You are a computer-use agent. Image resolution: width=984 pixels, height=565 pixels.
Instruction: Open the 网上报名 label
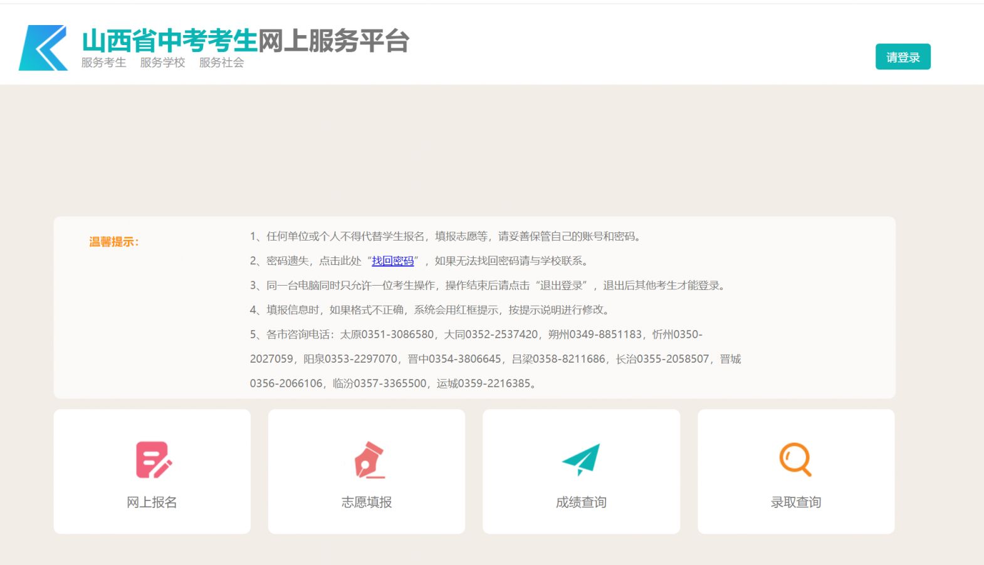click(x=152, y=502)
